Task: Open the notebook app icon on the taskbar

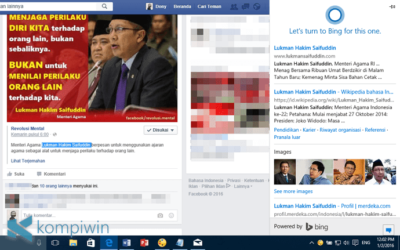Action: 180,242
